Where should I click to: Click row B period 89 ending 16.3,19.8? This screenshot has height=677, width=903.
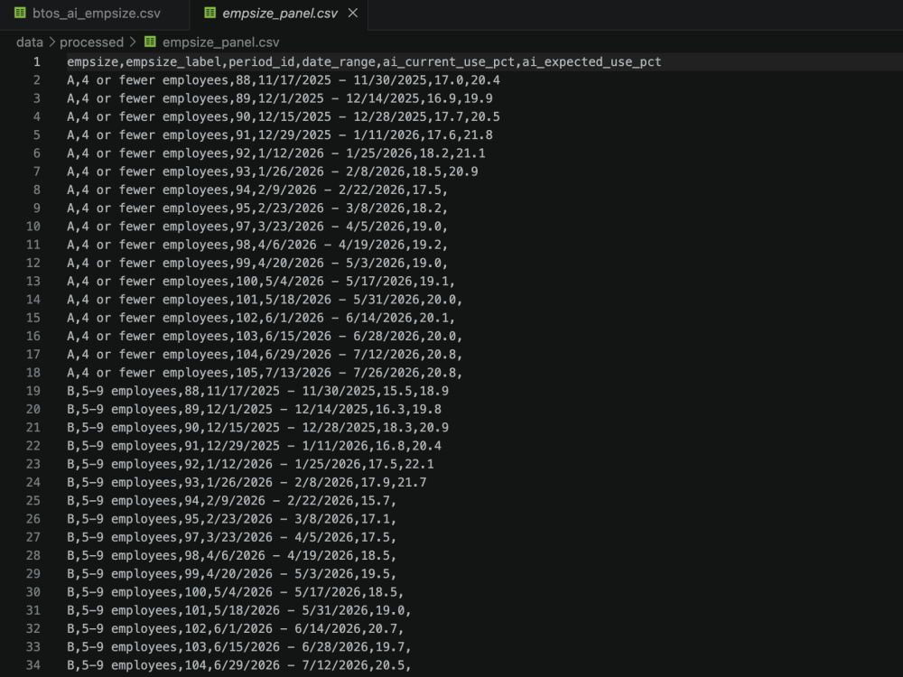[254, 409]
